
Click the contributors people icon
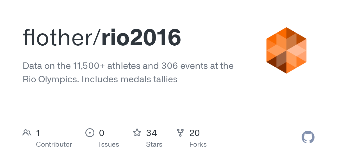[x=27, y=133]
